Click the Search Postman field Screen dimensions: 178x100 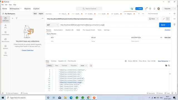[x=89, y=9]
